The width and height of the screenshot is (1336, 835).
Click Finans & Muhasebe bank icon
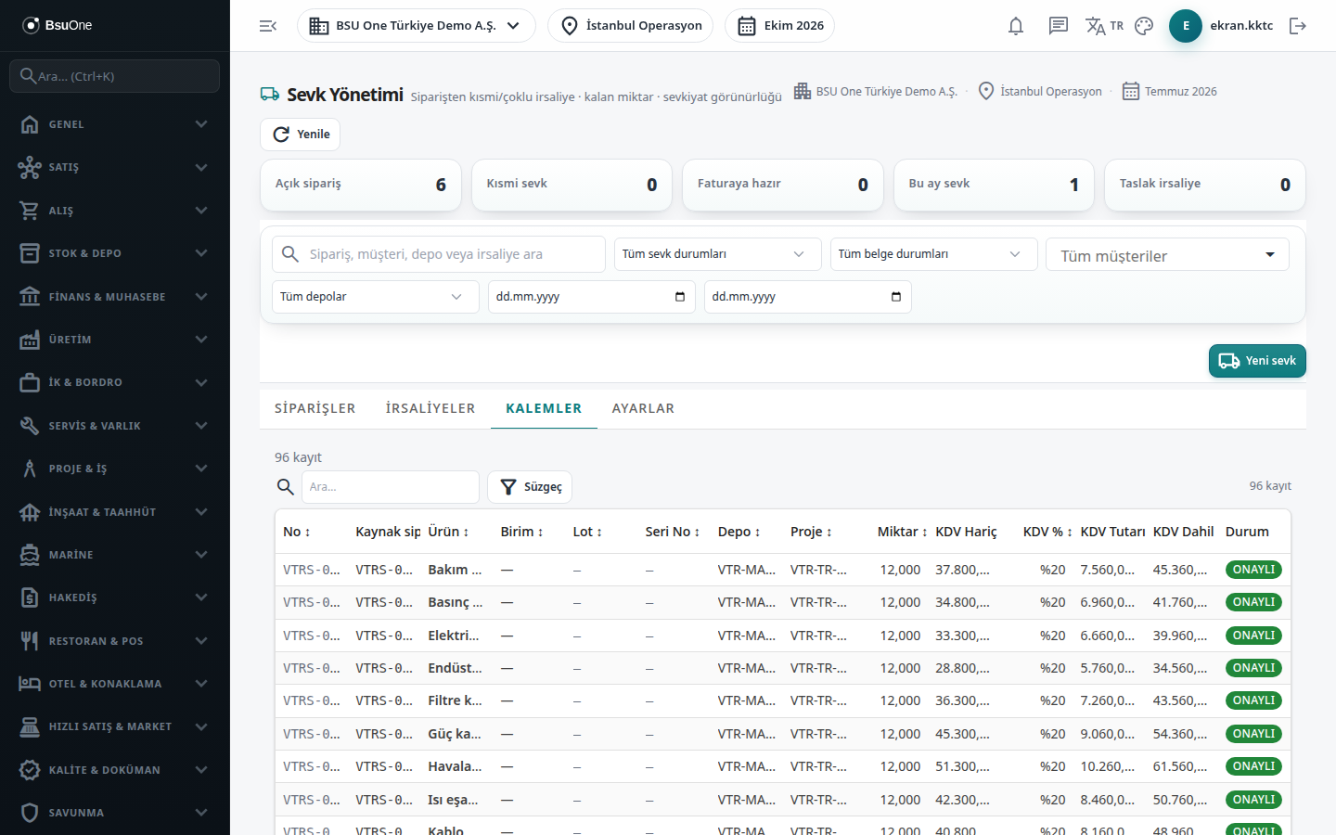(x=30, y=297)
